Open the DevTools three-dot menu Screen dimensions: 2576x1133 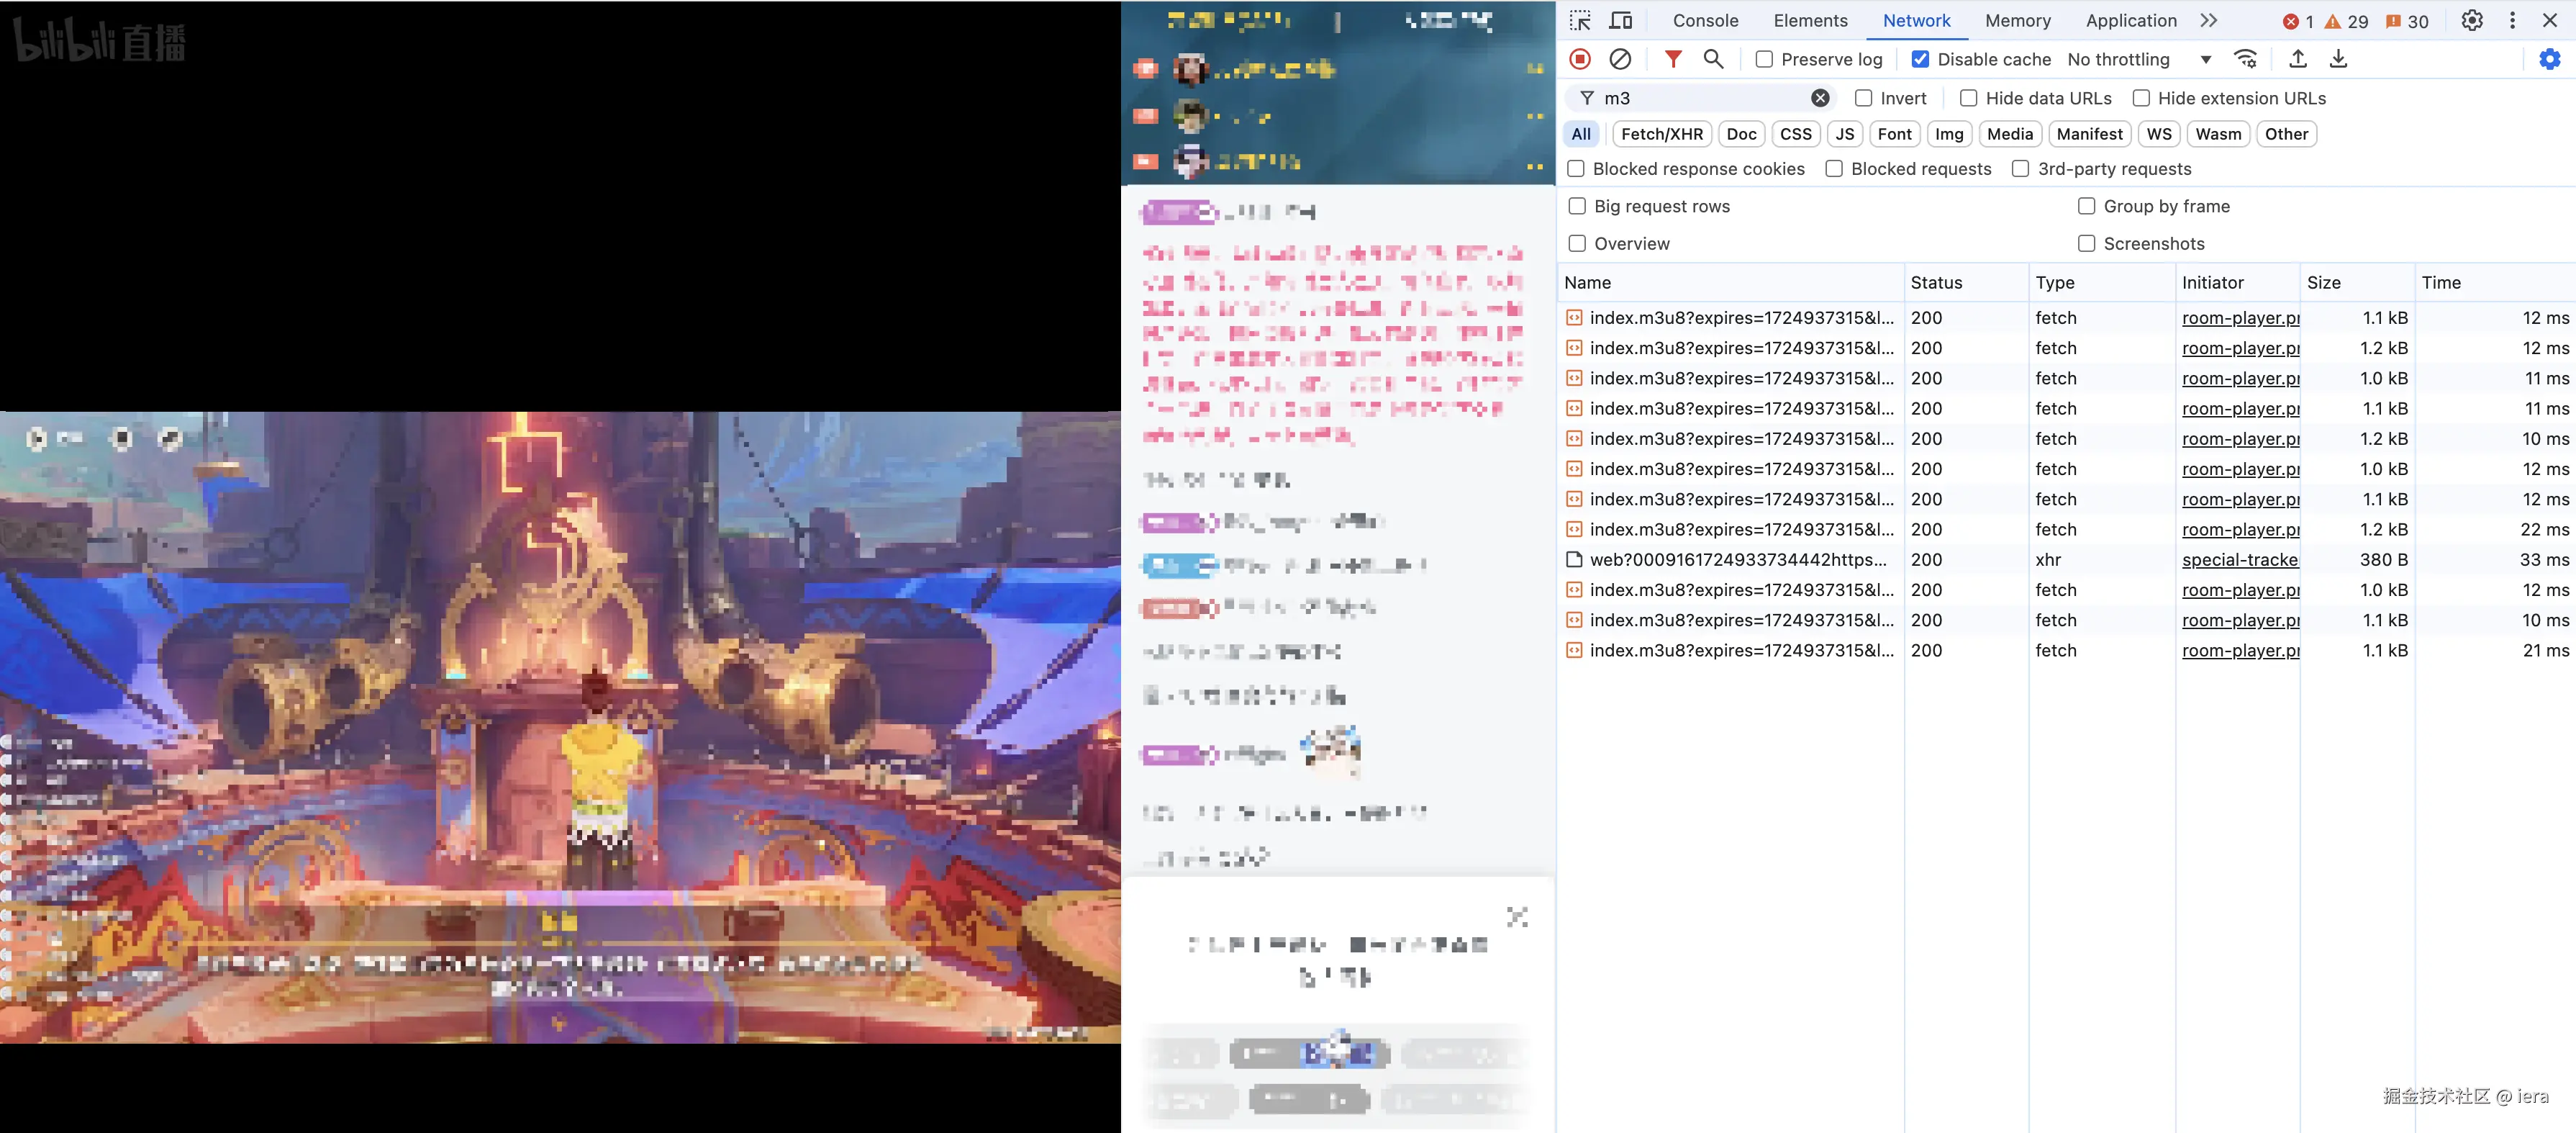point(2512,21)
